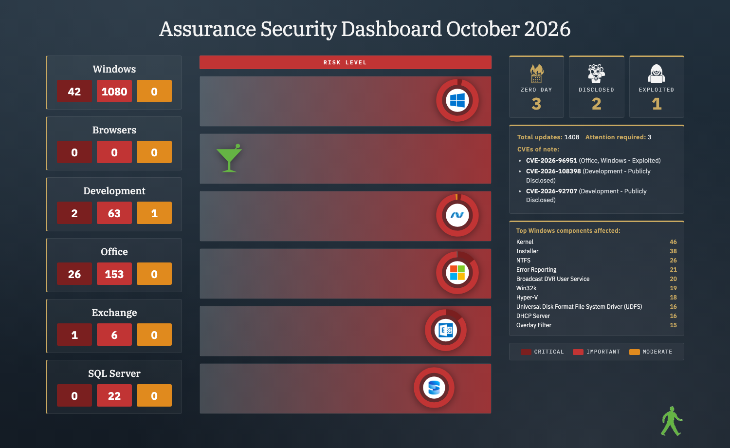Click the Zero Day flame calendar icon
Image resolution: width=730 pixels, height=448 pixels.
536,74
